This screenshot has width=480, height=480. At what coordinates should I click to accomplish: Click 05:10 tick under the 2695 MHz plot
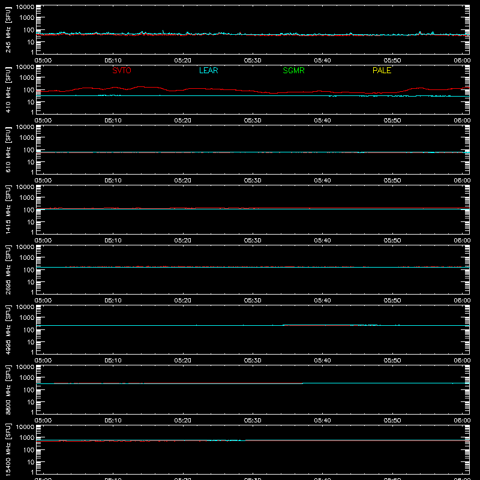coord(113,301)
